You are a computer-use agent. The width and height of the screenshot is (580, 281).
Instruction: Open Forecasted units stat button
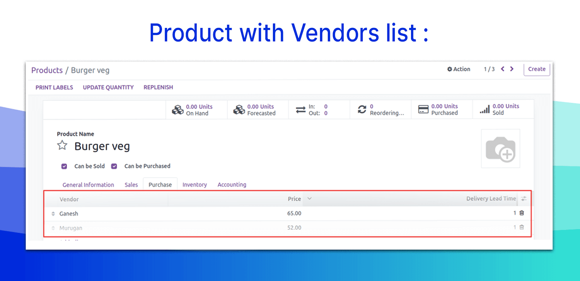(258, 110)
